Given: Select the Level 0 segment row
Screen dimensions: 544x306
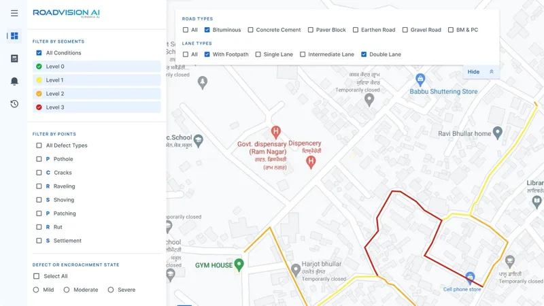Looking at the screenshot, I should coord(97,66).
